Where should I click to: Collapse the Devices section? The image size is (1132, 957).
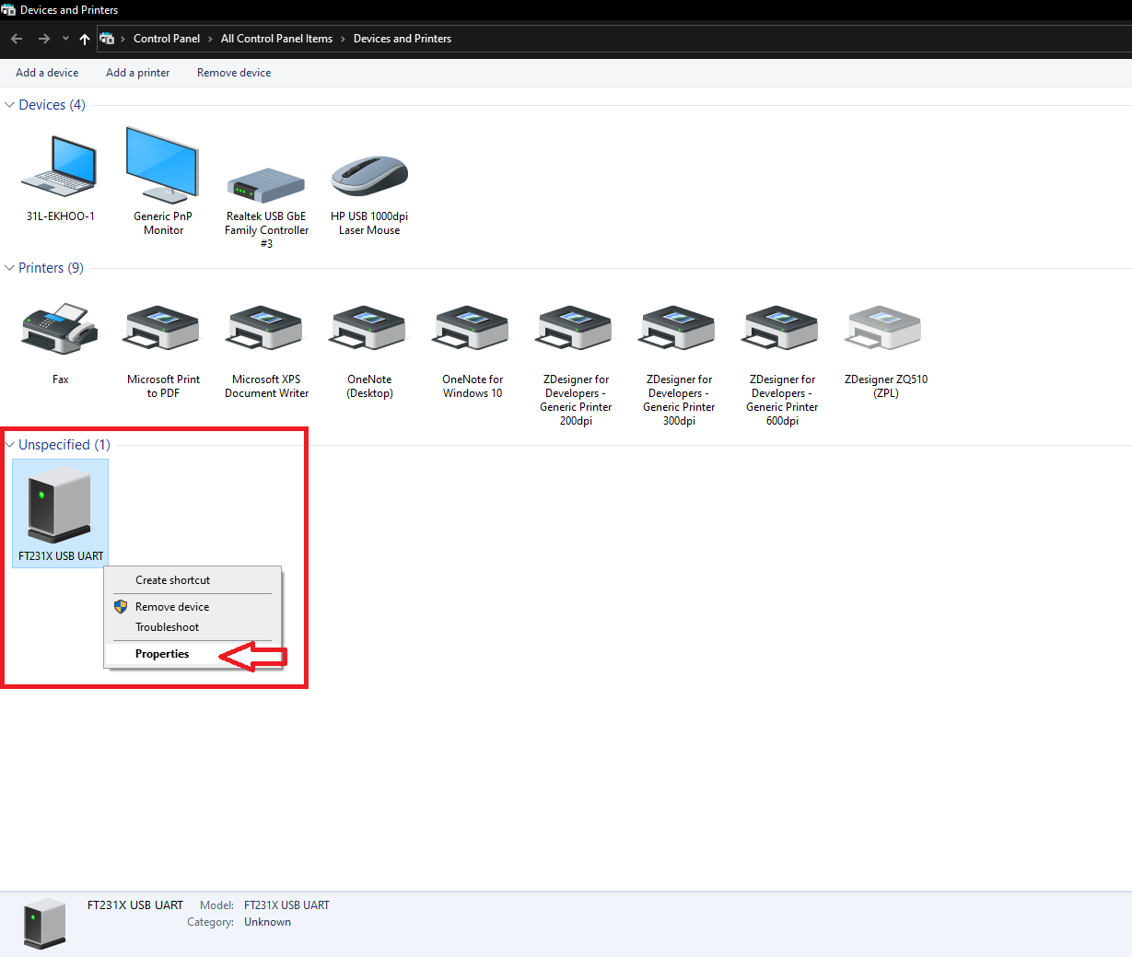[x=9, y=104]
